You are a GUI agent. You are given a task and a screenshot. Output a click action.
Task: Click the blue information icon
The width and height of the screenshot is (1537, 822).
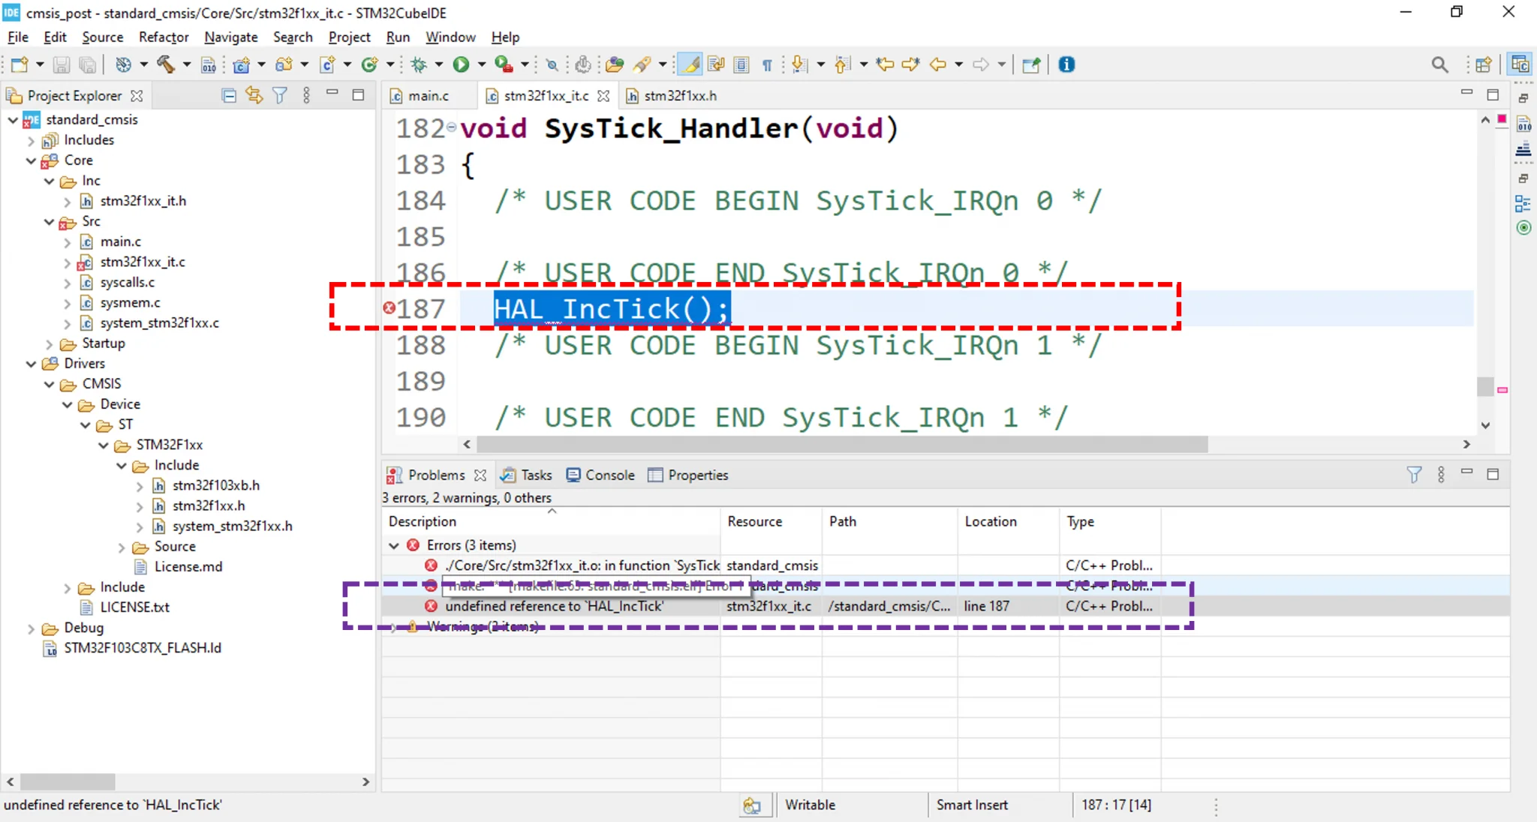(x=1066, y=64)
